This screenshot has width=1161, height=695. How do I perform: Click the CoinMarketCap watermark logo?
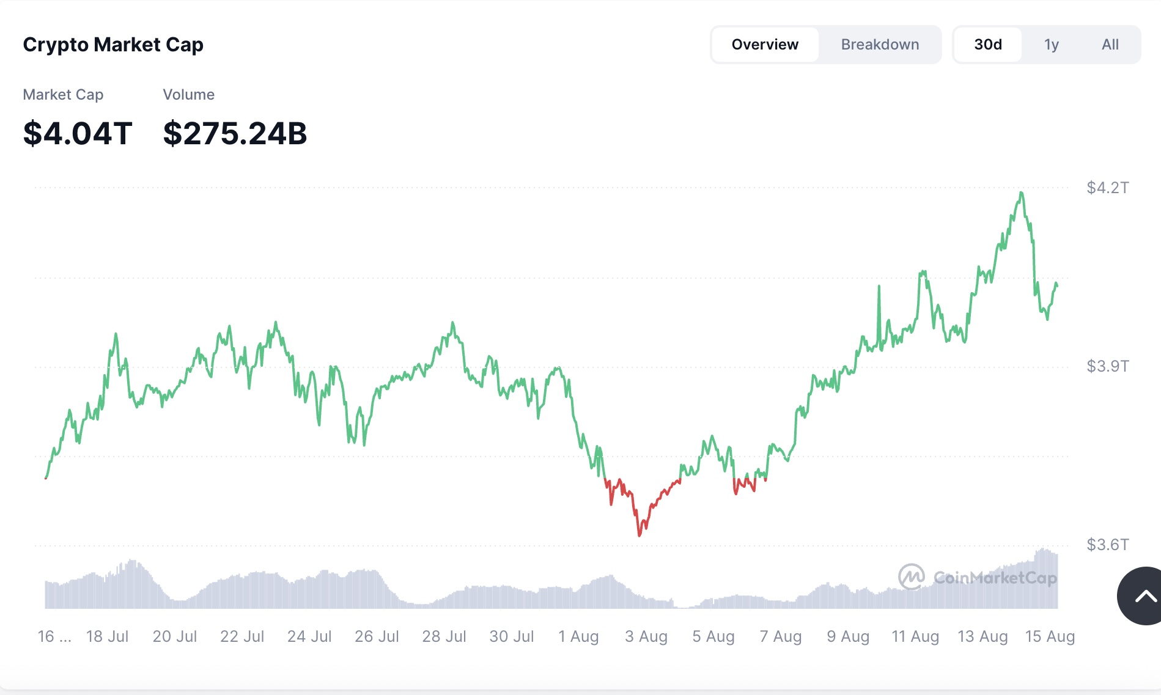[977, 577]
